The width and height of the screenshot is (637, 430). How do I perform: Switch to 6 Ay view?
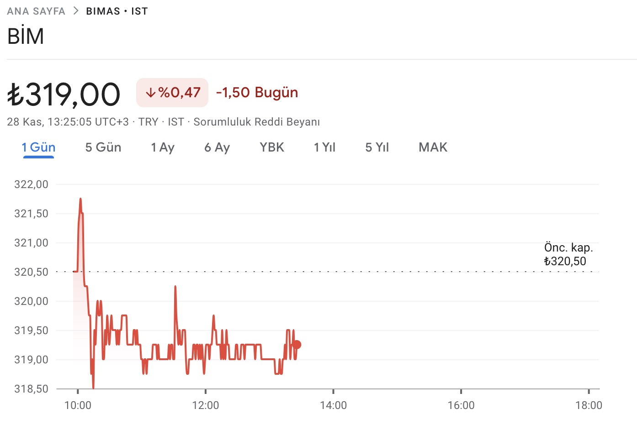(x=217, y=147)
